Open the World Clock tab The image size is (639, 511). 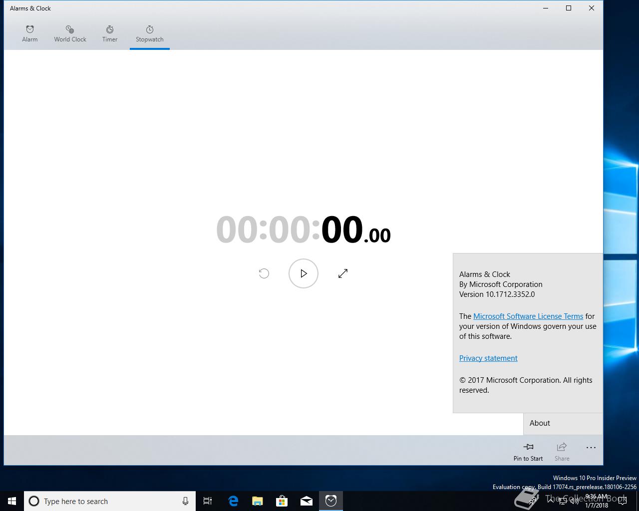click(70, 33)
